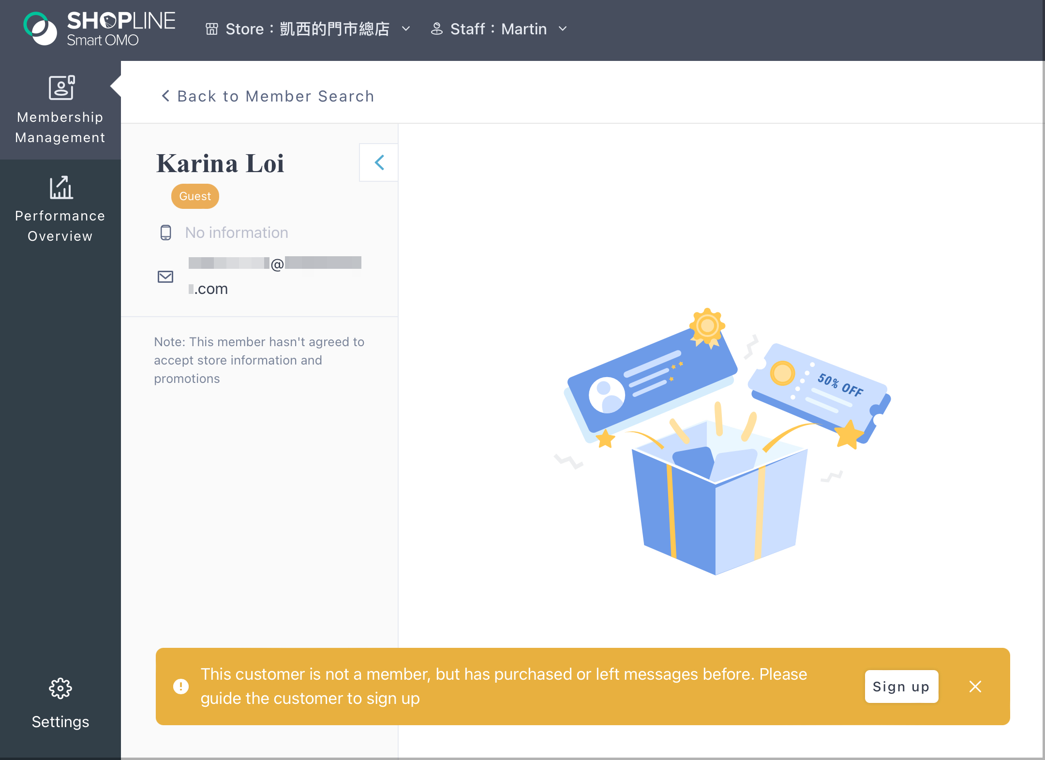
Task: Click the gift box illustration
Action: pos(722,441)
